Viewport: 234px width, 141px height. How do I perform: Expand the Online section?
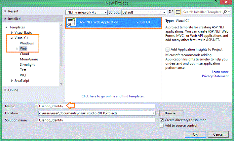(5, 90)
